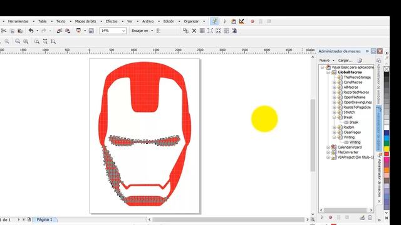
Task: Click the Export icon
Action: [x=68, y=31]
